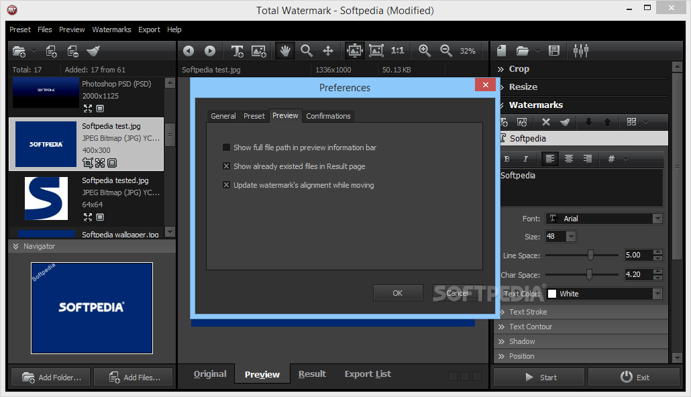
Task: Click the clear file list broom icon
Action: pos(93,51)
